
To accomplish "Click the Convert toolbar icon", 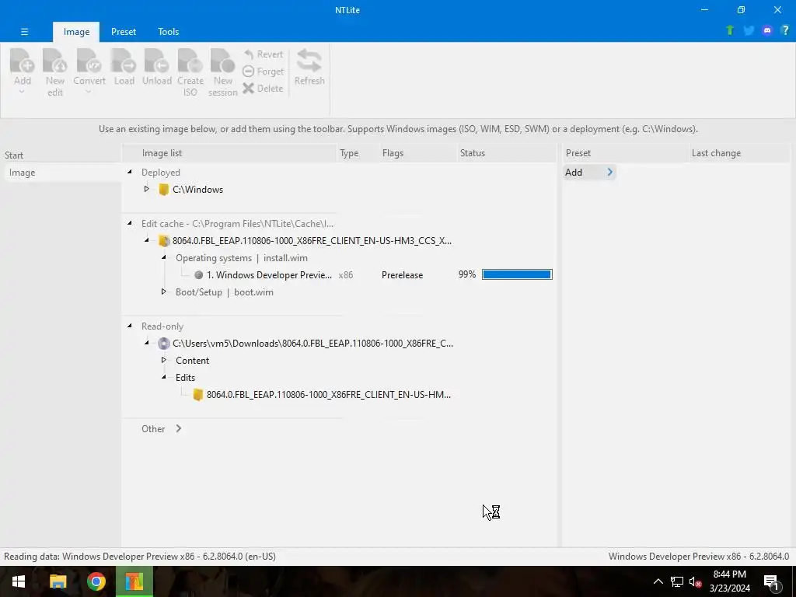I will (89, 61).
